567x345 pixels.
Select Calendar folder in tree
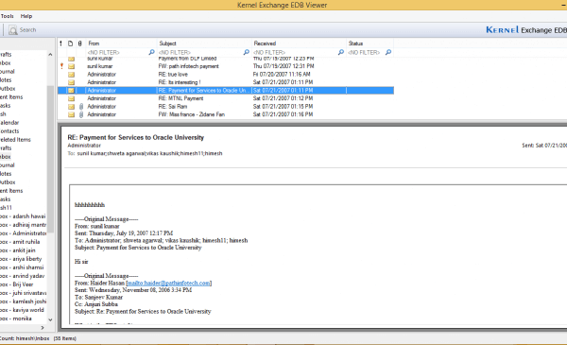9,123
